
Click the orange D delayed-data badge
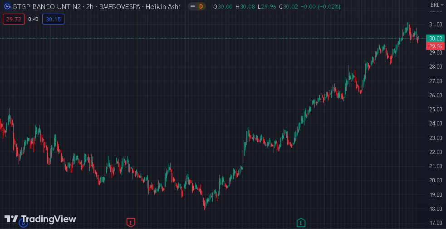click(x=201, y=7)
